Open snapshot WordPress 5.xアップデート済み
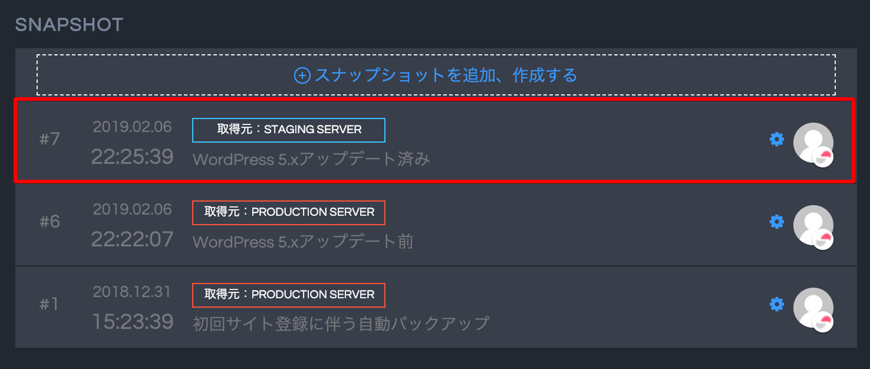This screenshot has width=870, height=369. click(311, 159)
